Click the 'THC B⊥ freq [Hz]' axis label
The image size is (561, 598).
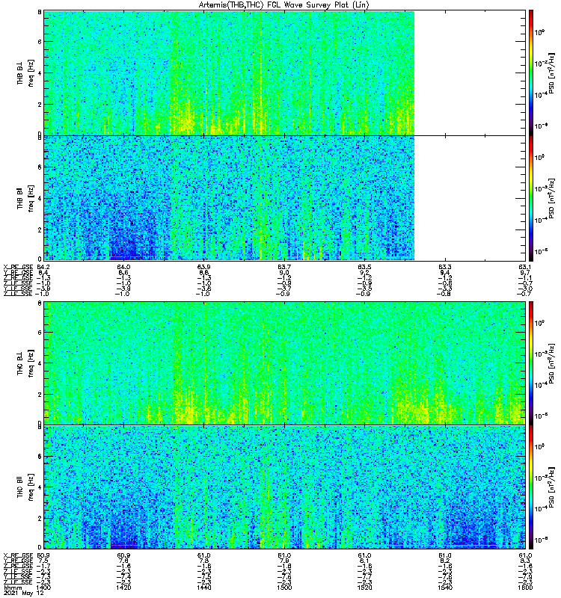pos(25,363)
